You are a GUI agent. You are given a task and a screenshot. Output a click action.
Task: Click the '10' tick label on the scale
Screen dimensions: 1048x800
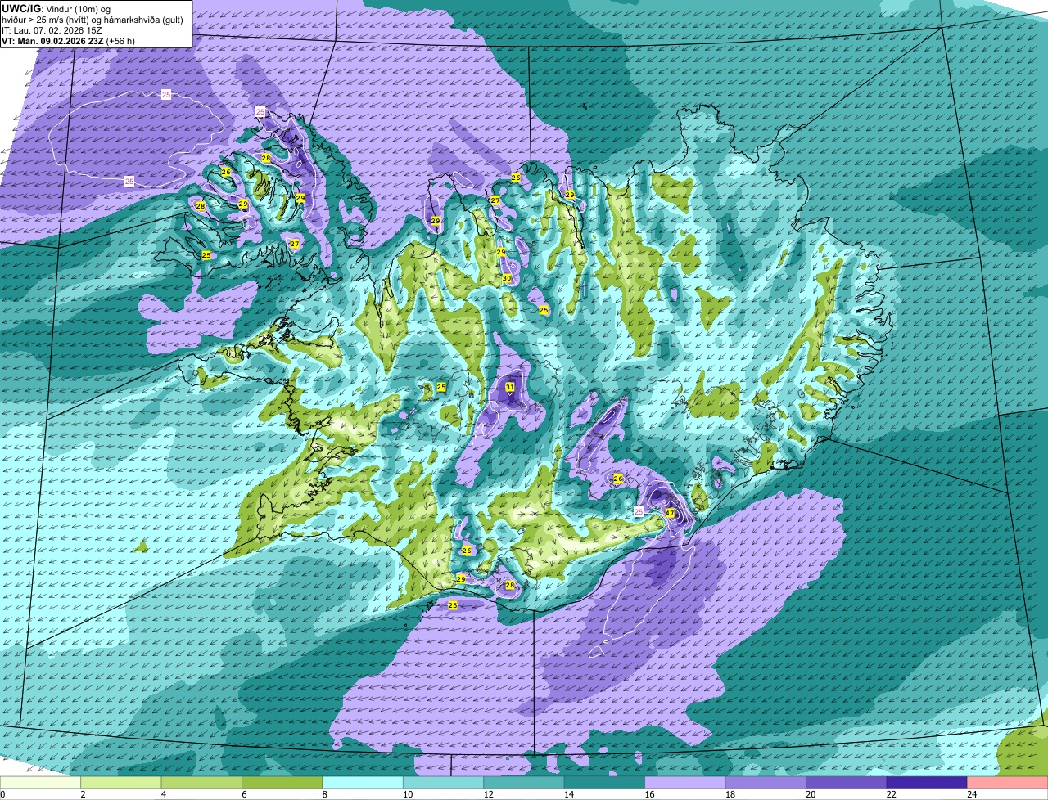tap(407, 794)
